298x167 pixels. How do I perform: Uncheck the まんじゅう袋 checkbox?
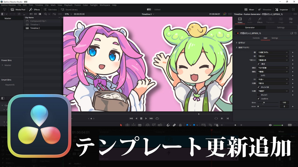tap(258, 87)
